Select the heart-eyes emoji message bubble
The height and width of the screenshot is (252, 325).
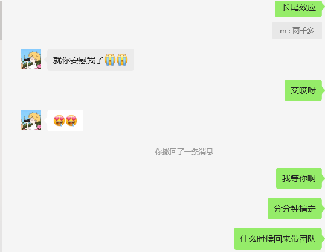(x=65, y=121)
